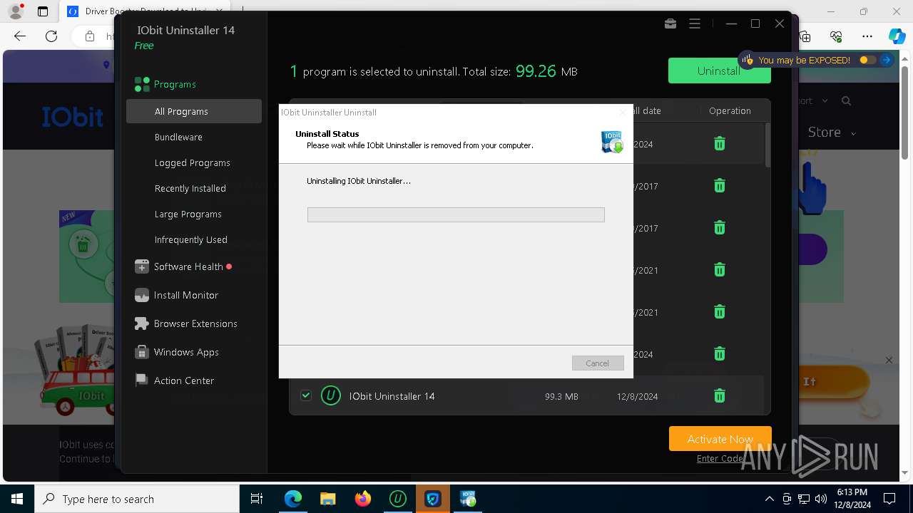Close the website popup with X
Screen dimensions: 913x513
[x=889, y=360]
